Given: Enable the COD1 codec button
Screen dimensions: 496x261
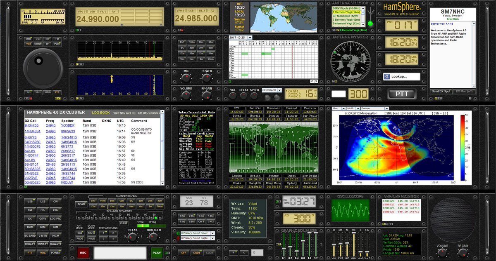Looking at the screenshot, I should tap(197, 252).
